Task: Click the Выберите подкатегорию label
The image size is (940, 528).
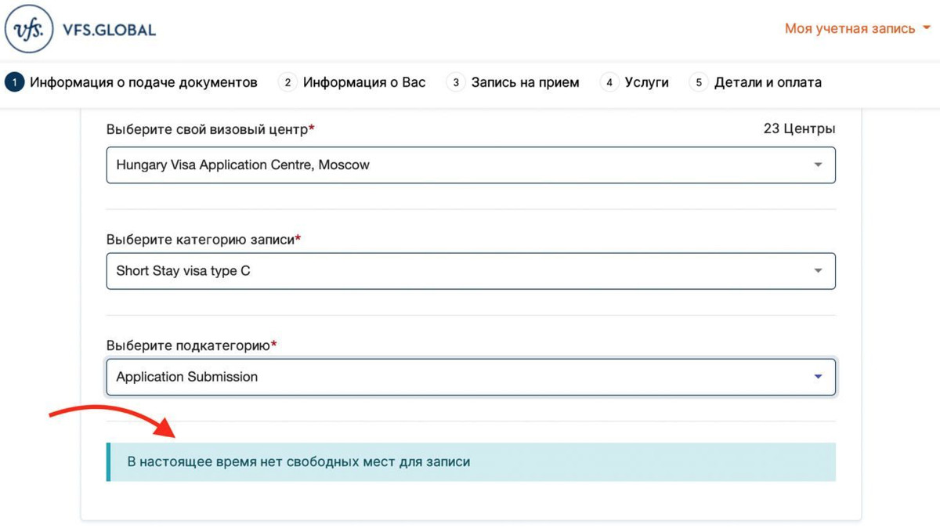Action: (192, 345)
